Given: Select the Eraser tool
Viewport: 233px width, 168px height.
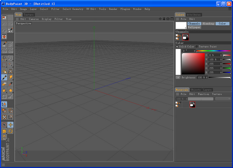Looking at the screenshot, I should (4, 84).
